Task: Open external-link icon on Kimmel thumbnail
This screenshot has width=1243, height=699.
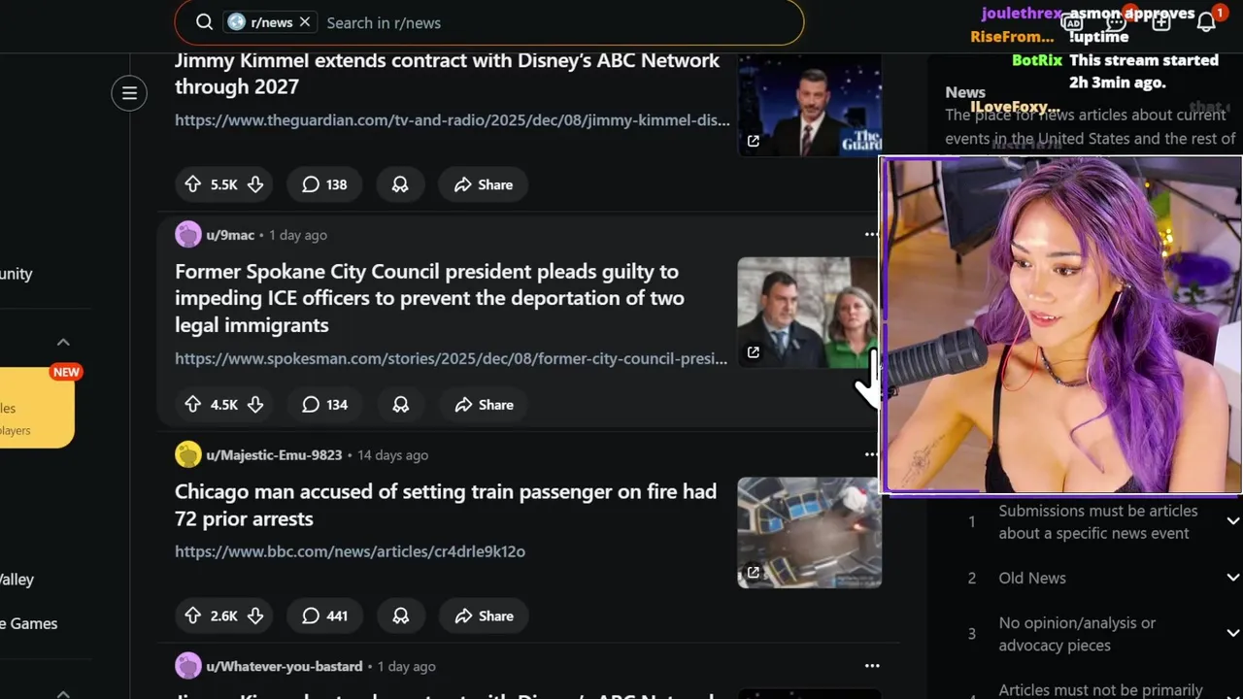Action: pyautogui.click(x=753, y=141)
